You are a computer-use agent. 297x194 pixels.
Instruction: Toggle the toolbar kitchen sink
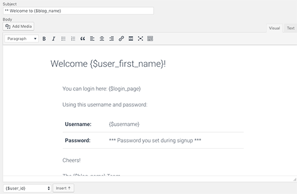150,39
